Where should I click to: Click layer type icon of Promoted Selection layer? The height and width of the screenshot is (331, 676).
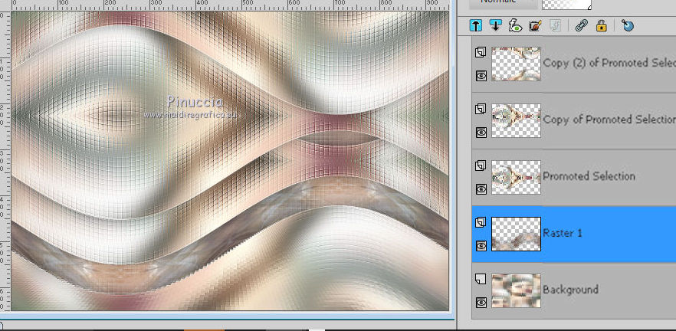click(481, 165)
